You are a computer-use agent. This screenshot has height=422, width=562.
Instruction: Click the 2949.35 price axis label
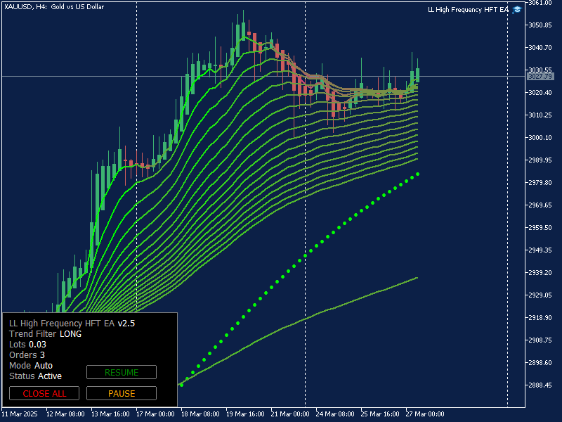click(x=540, y=250)
